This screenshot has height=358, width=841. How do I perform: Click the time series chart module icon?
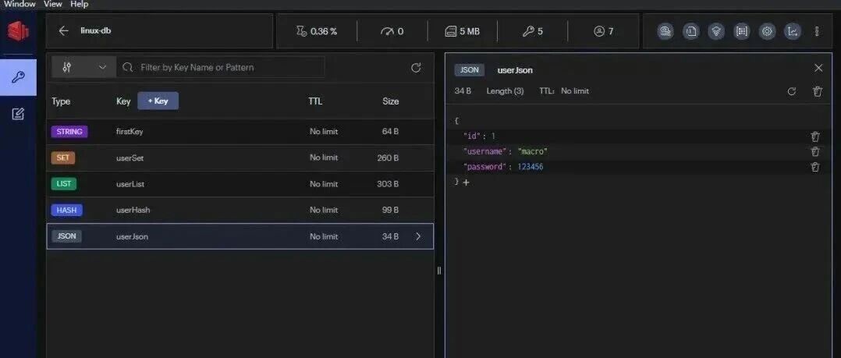tap(792, 31)
